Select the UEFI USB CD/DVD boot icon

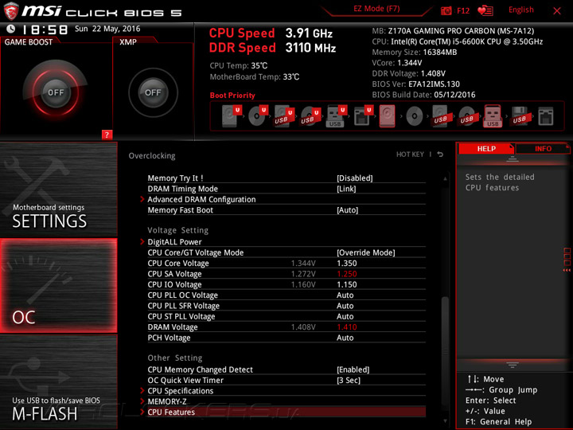tap(310, 116)
